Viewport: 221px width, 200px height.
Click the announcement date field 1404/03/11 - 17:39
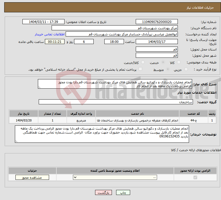tap(43, 22)
